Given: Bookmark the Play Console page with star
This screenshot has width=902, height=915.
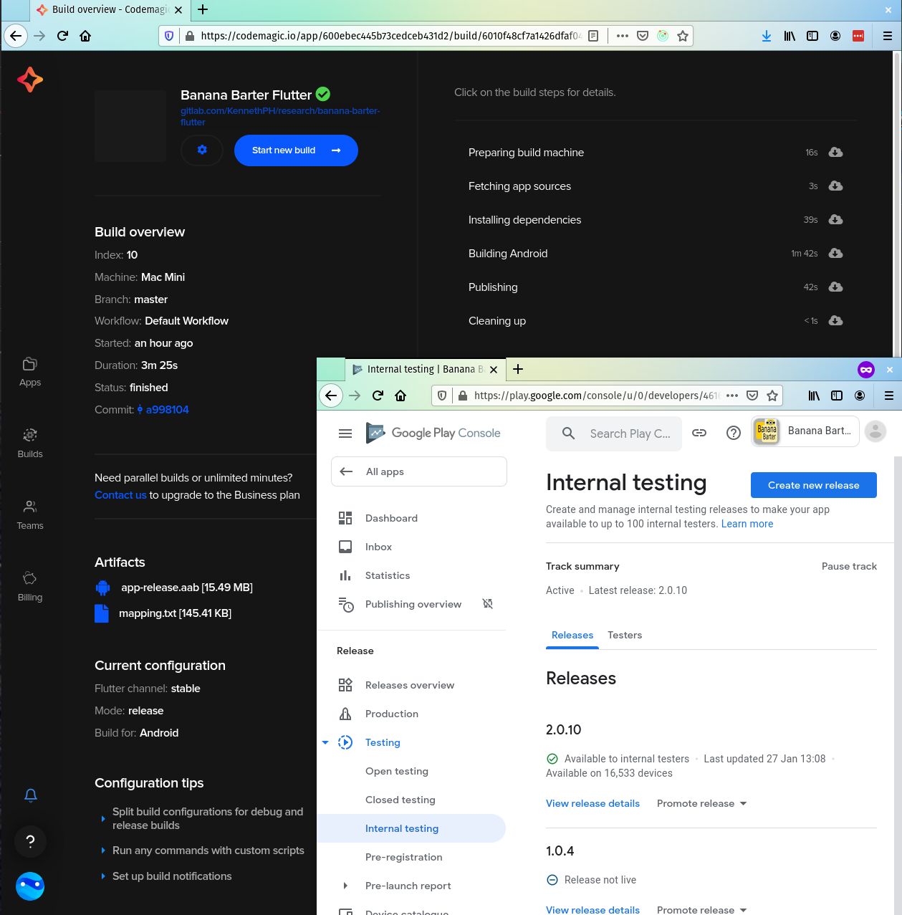Looking at the screenshot, I should point(772,396).
